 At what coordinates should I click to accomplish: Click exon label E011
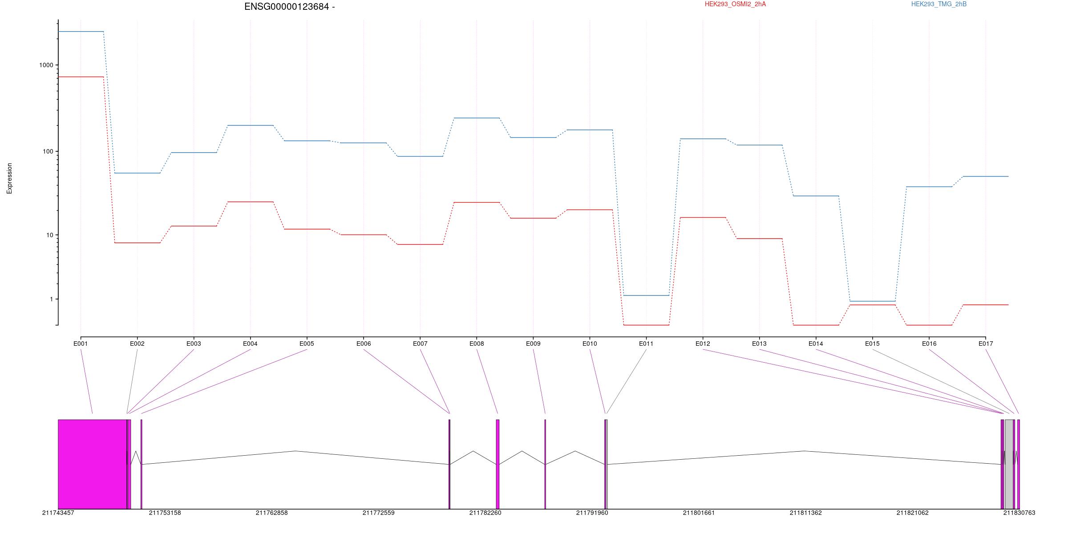(646, 344)
